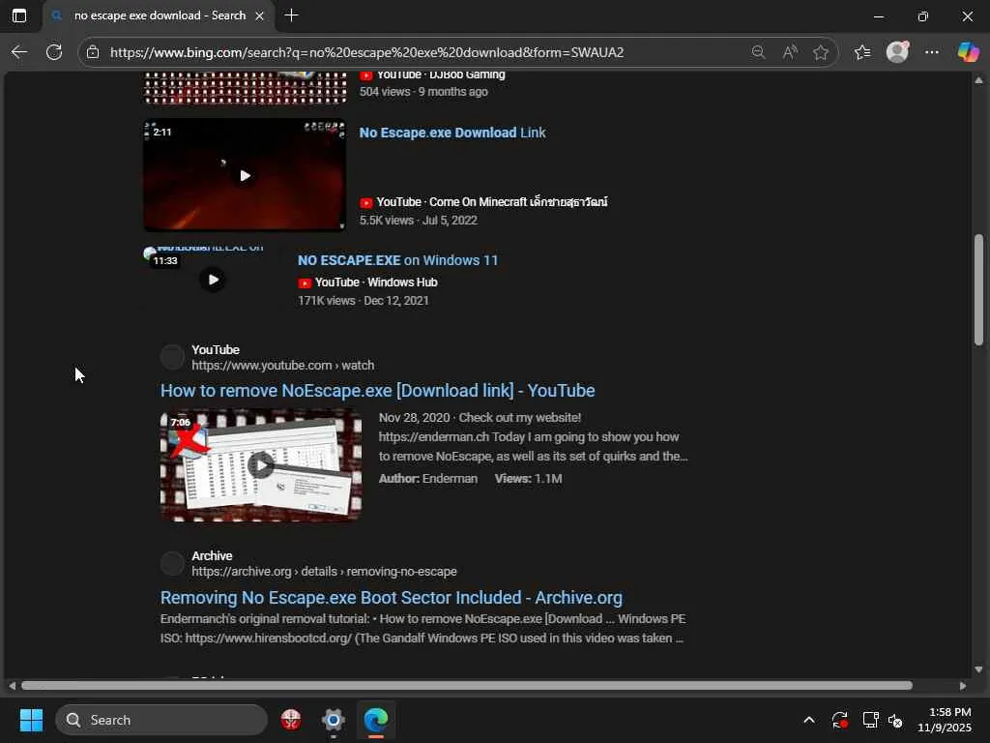Click the muted volume tray icon
This screenshot has width=990, height=743.
895,720
